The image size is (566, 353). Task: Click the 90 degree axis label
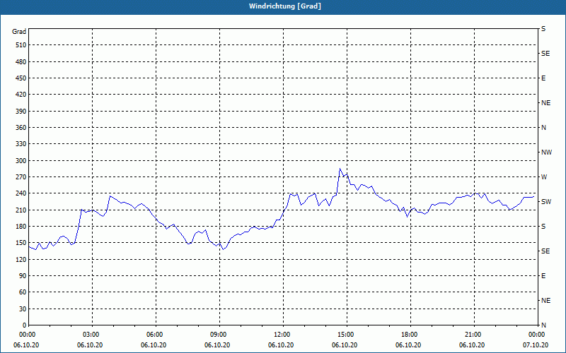(23, 276)
